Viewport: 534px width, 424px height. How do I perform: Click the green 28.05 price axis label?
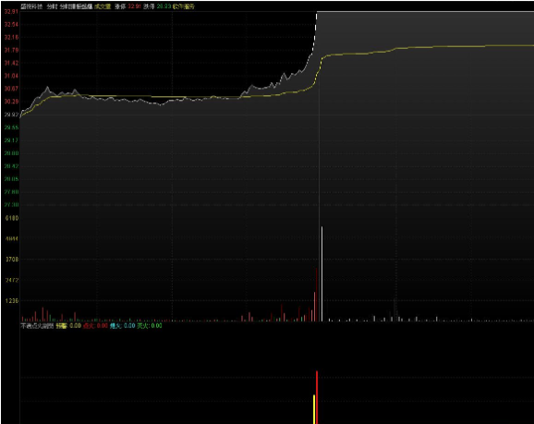[x=12, y=179]
